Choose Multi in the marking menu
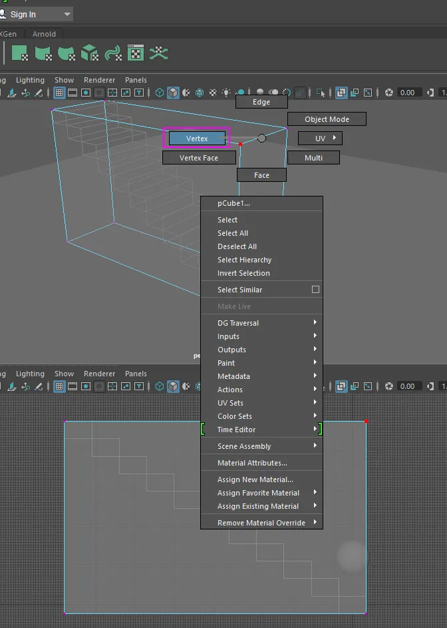This screenshot has height=628, width=447. point(313,158)
